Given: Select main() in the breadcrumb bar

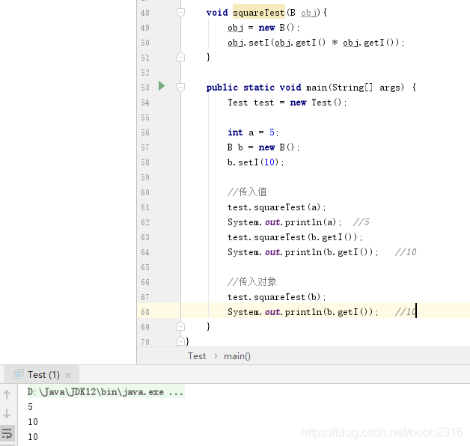Looking at the screenshot, I should click(237, 356).
